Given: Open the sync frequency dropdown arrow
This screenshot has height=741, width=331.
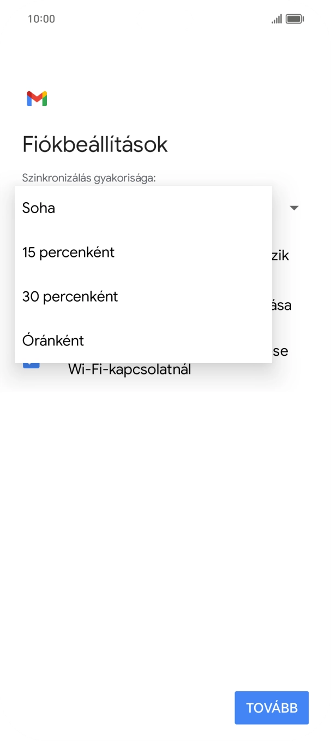Looking at the screenshot, I should click(294, 208).
